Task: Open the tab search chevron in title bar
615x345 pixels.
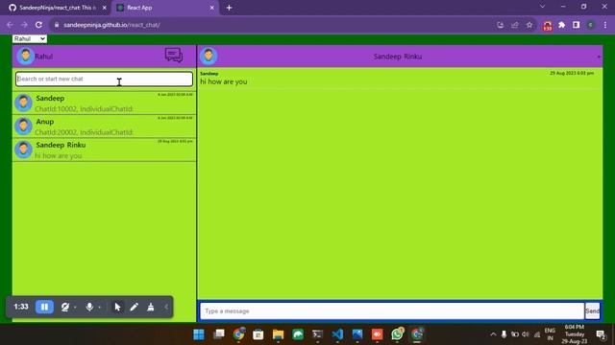Action: click(542, 7)
